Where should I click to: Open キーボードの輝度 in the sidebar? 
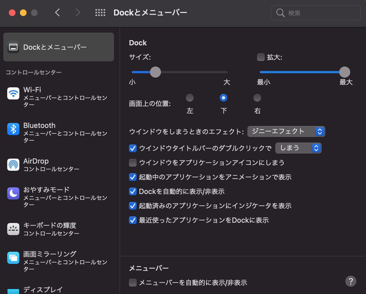[x=59, y=229]
